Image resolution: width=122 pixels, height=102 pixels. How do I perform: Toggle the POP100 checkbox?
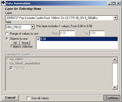(11, 68)
